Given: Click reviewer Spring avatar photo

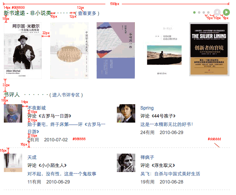Looking at the screenshot, I should 126,113.
